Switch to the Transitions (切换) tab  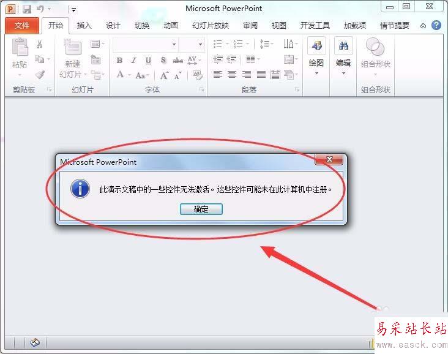[142, 26]
